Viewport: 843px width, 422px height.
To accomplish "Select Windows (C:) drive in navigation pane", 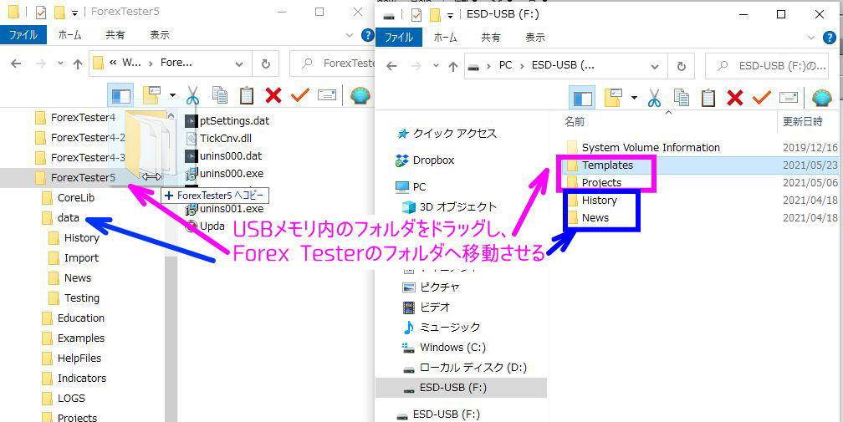I will [x=452, y=348].
